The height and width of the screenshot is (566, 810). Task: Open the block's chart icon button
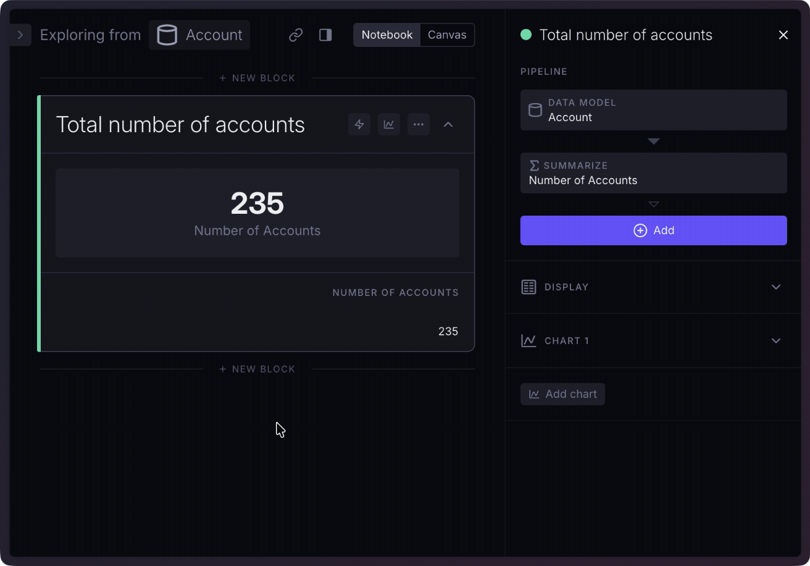coord(389,124)
